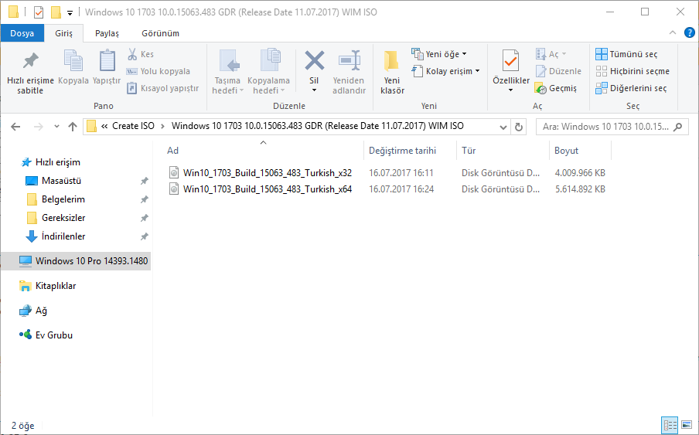Open Ev Grubu in navigation pane
Image resolution: width=699 pixels, height=435 pixels.
click(x=54, y=335)
